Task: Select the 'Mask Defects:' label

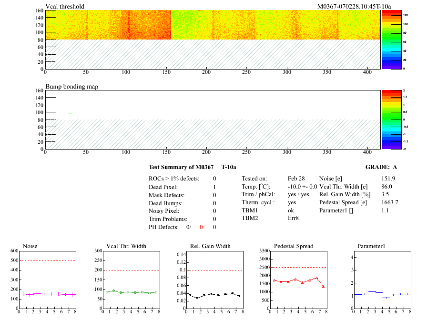Action: point(166,195)
